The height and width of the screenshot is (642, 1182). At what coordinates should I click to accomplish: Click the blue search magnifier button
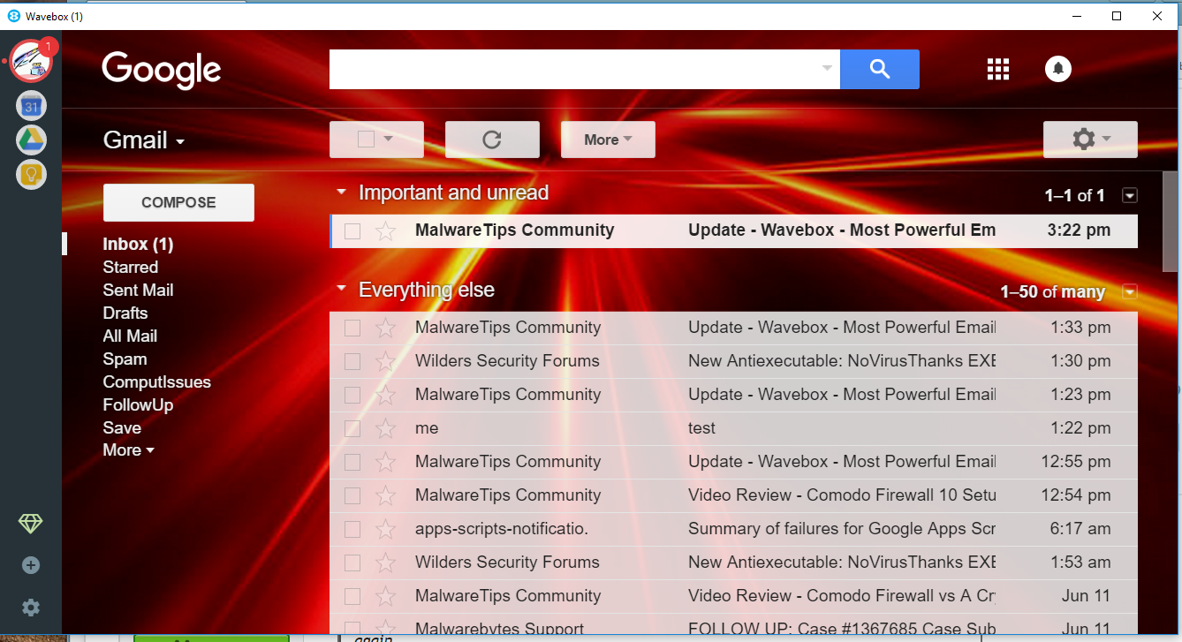point(880,69)
